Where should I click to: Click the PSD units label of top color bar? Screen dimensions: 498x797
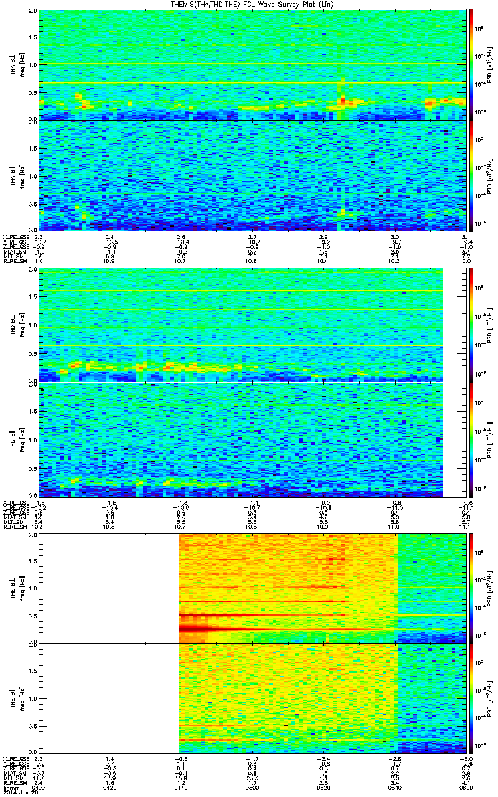tap(490, 64)
